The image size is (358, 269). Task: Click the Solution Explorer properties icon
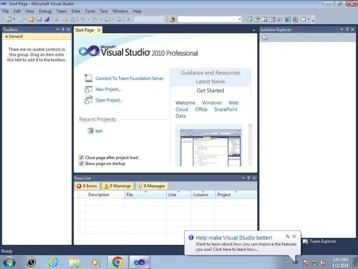(x=265, y=37)
